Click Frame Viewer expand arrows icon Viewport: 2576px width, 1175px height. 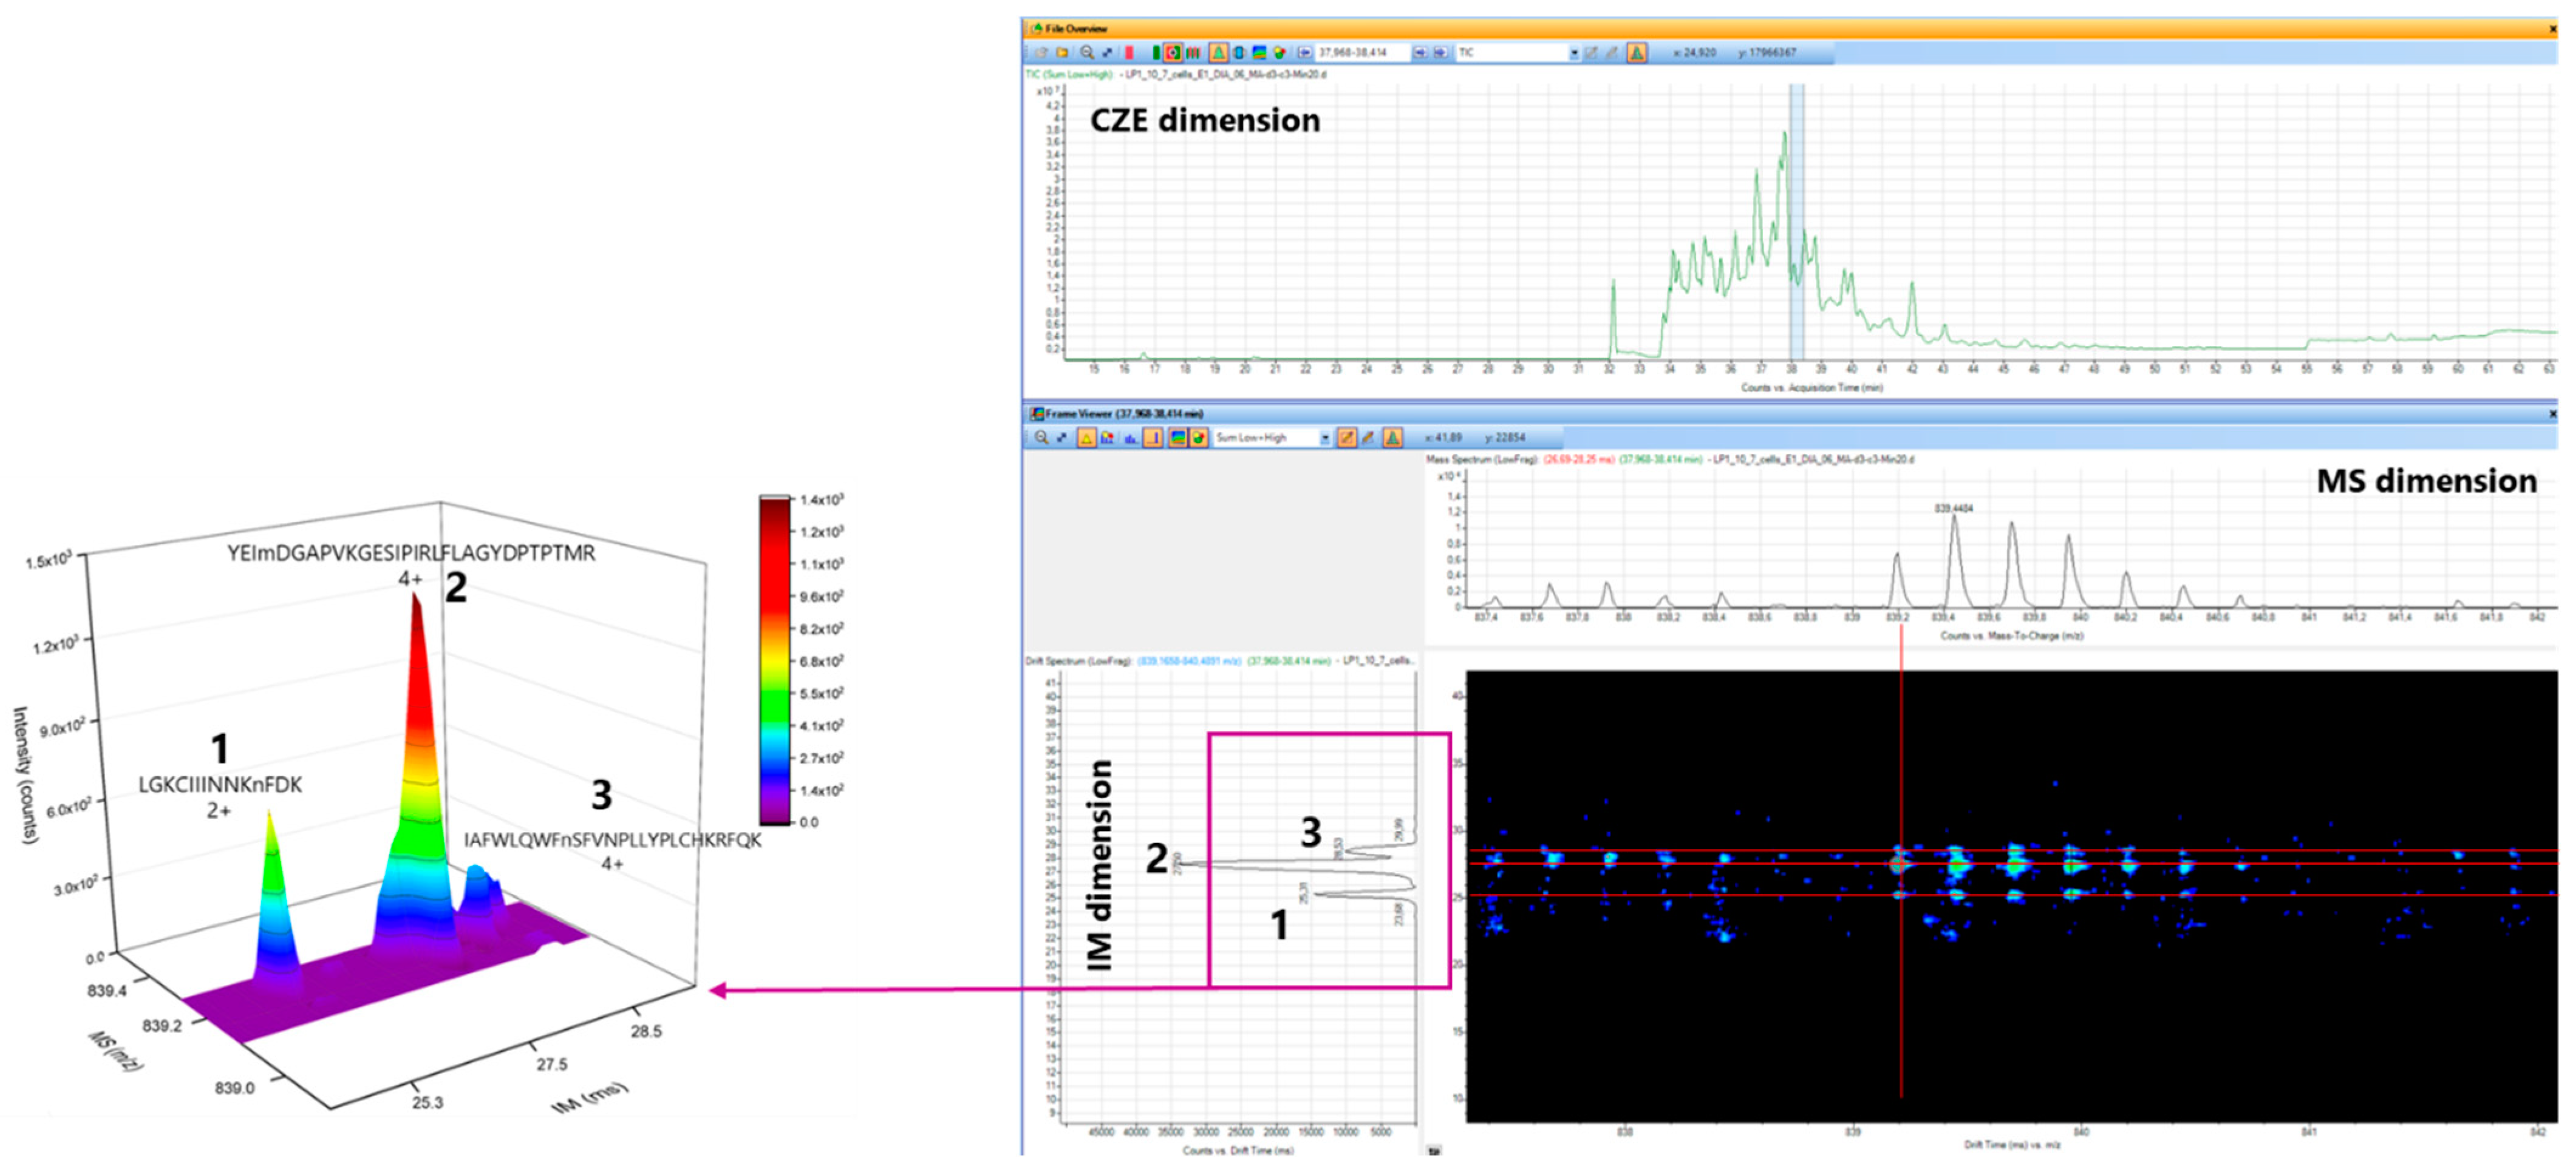click(x=1062, y=438)
